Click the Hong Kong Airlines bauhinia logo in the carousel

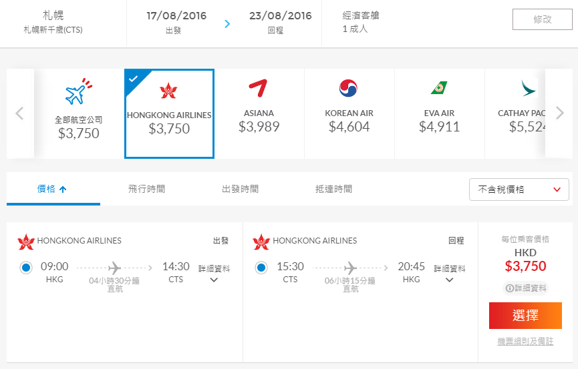point(169,91)
